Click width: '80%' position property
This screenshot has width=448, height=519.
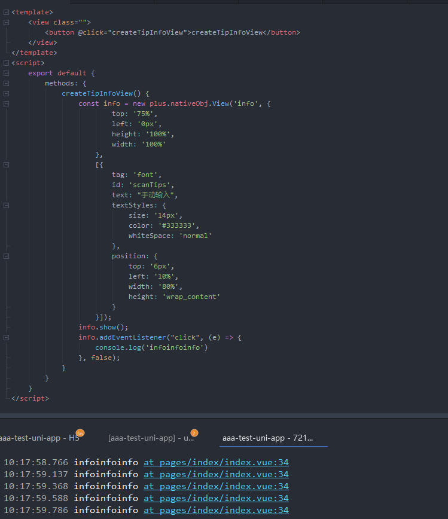pos(155,286)
